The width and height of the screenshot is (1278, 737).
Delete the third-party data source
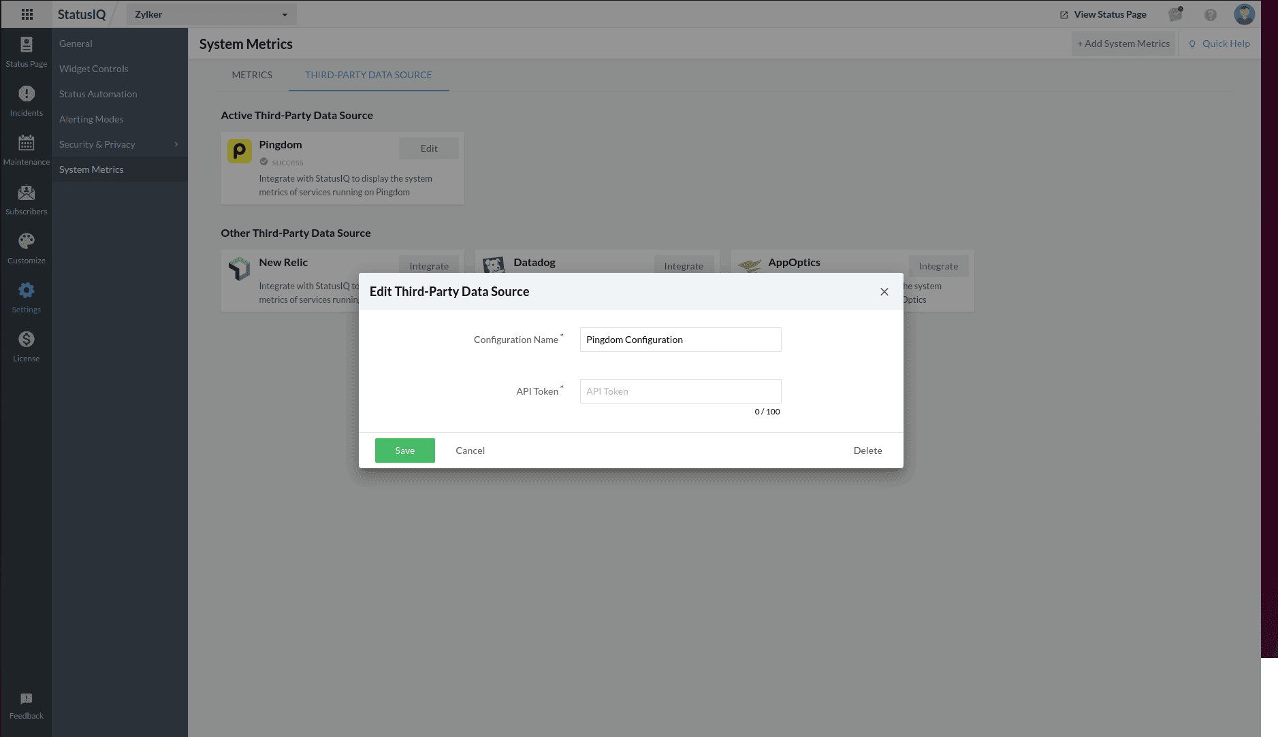tap(867, 451)
